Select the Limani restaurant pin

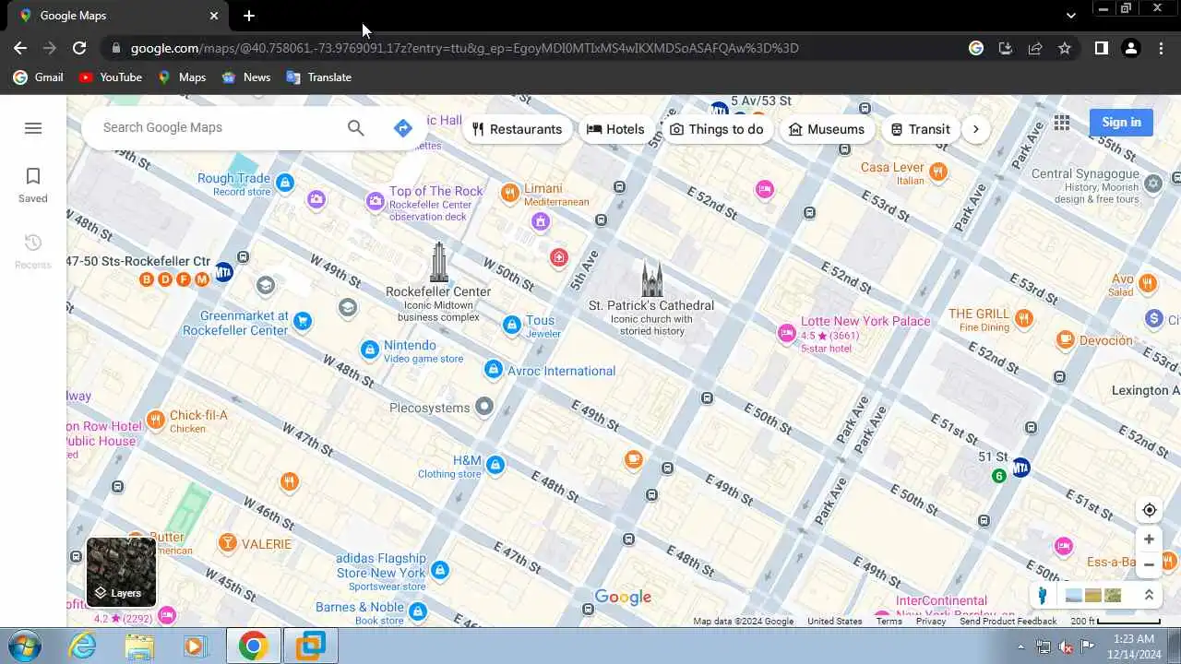coord(509,193)
